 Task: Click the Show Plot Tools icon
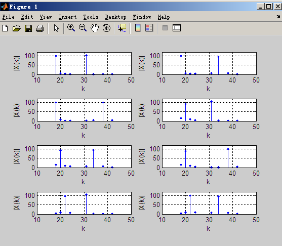pos(177,28)
